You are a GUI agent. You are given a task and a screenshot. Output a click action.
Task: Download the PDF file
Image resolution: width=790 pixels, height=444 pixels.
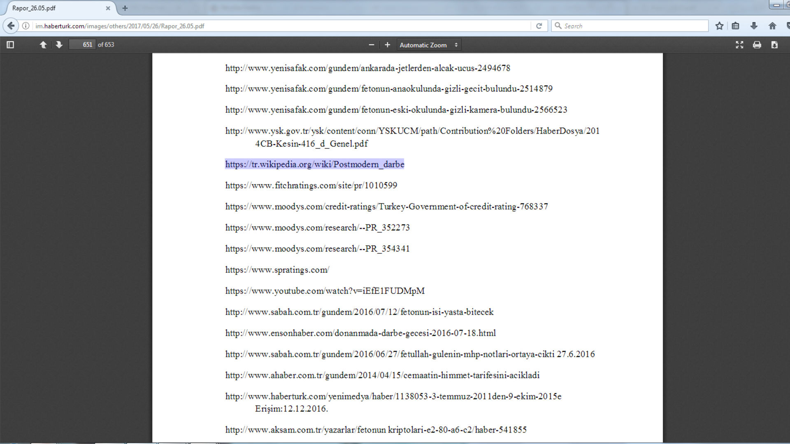(774, 45)
